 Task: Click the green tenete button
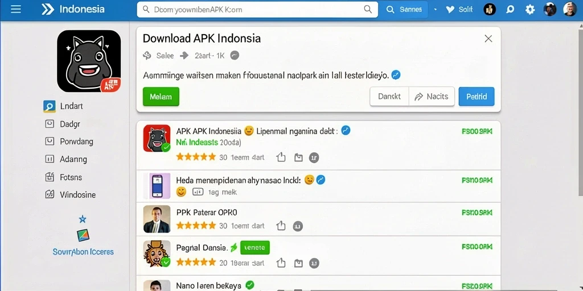254,247
